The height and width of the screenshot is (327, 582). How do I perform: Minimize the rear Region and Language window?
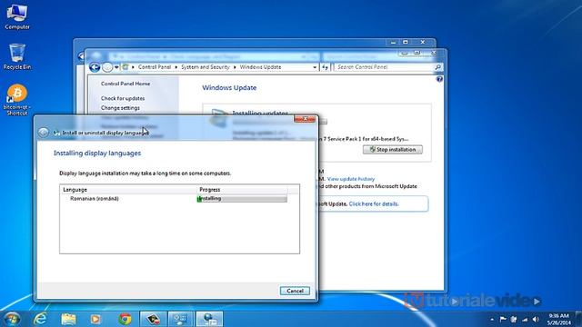393,43
